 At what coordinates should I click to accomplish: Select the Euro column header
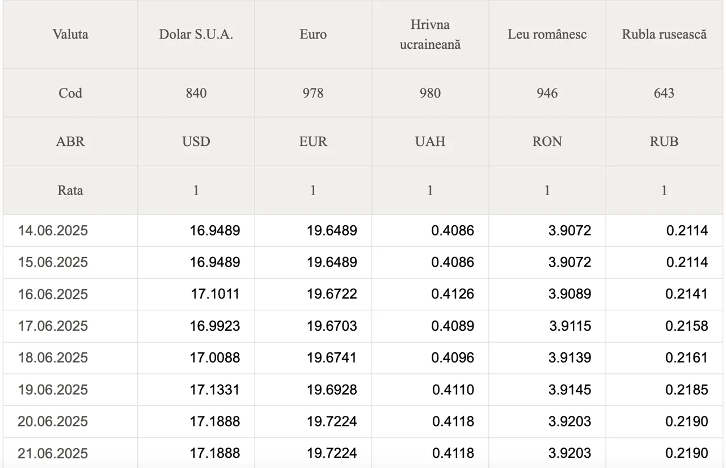pos(313,35)
